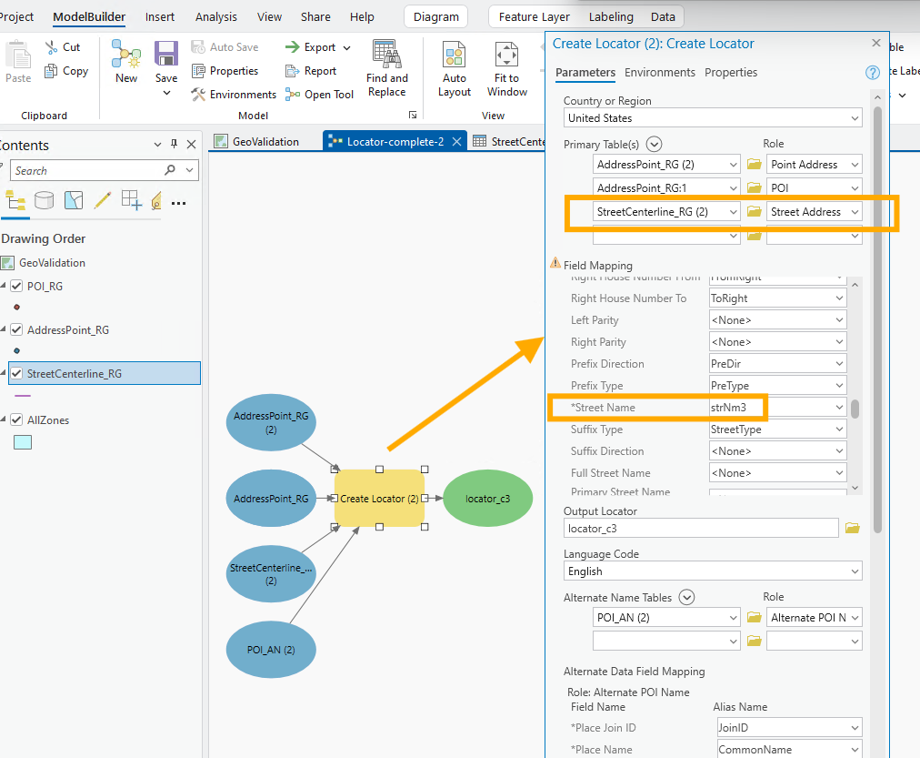920x758 pixels.
Task: Click Fit to Window icon
Action: tap(507, 55)
